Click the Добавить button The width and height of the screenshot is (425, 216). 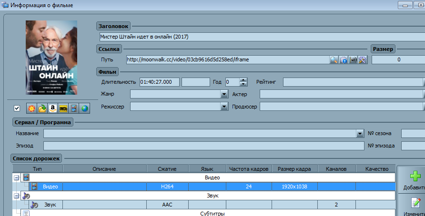(x=411, y=180)
